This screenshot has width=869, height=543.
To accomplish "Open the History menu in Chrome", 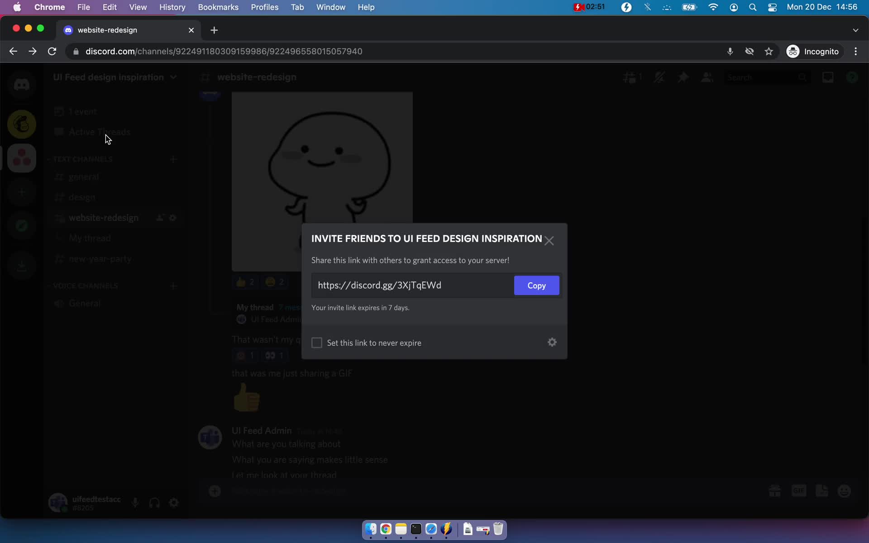I will click(x=172, y=7).
